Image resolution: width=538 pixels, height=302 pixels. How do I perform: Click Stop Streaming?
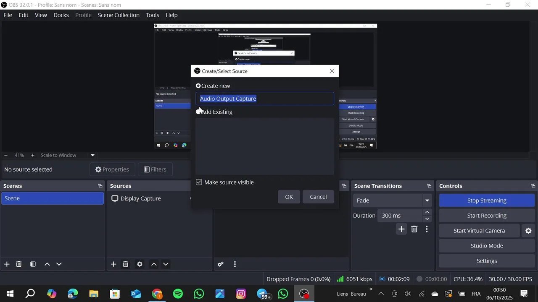tap(487, 200)
